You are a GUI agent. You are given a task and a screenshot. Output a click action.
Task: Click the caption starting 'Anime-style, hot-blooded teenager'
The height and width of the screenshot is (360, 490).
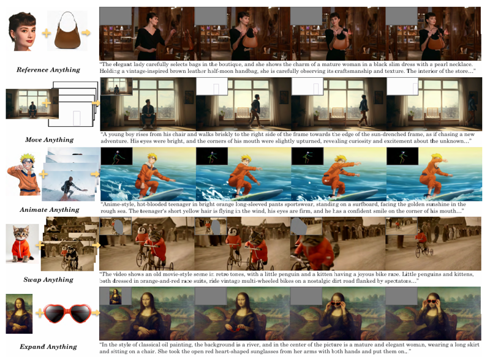pos(283,208)
